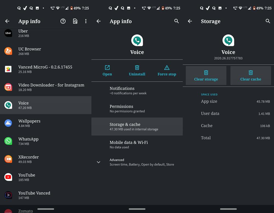Go back from the Voice App info screen
Image resolution: width=274 pixels, height=213 pixels.
point(99,21)
